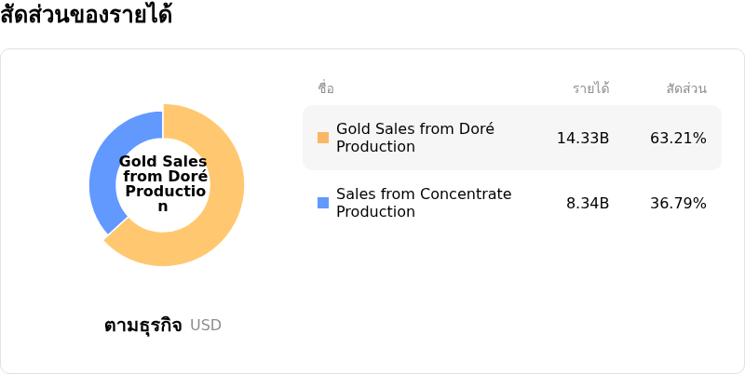Screen dimensions: 745x374
Task: Sort by the รายได้ column header
Action: [591, 88]
